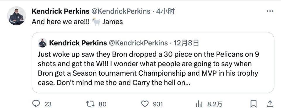Open Kendrick Perkins display name in main tweet

pos(61,11)
